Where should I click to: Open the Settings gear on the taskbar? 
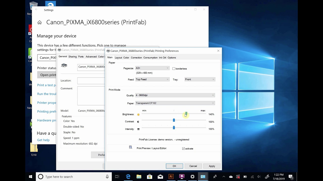tap(193, 177)
